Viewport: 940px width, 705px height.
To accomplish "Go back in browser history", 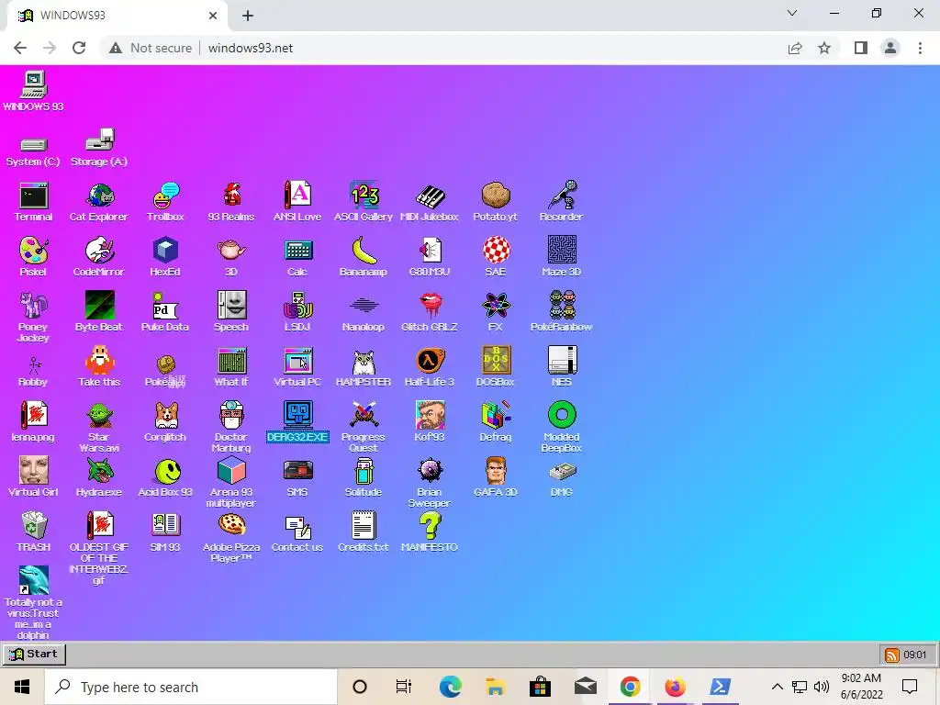I will pos(20,48).
